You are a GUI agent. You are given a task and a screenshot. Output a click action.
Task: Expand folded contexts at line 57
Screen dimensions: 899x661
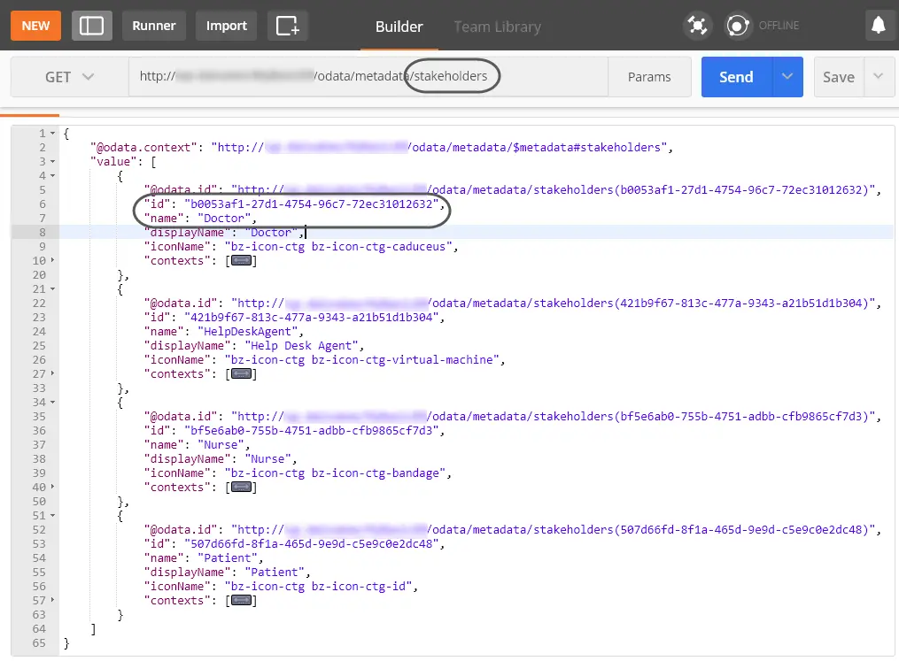coord(53,600)
